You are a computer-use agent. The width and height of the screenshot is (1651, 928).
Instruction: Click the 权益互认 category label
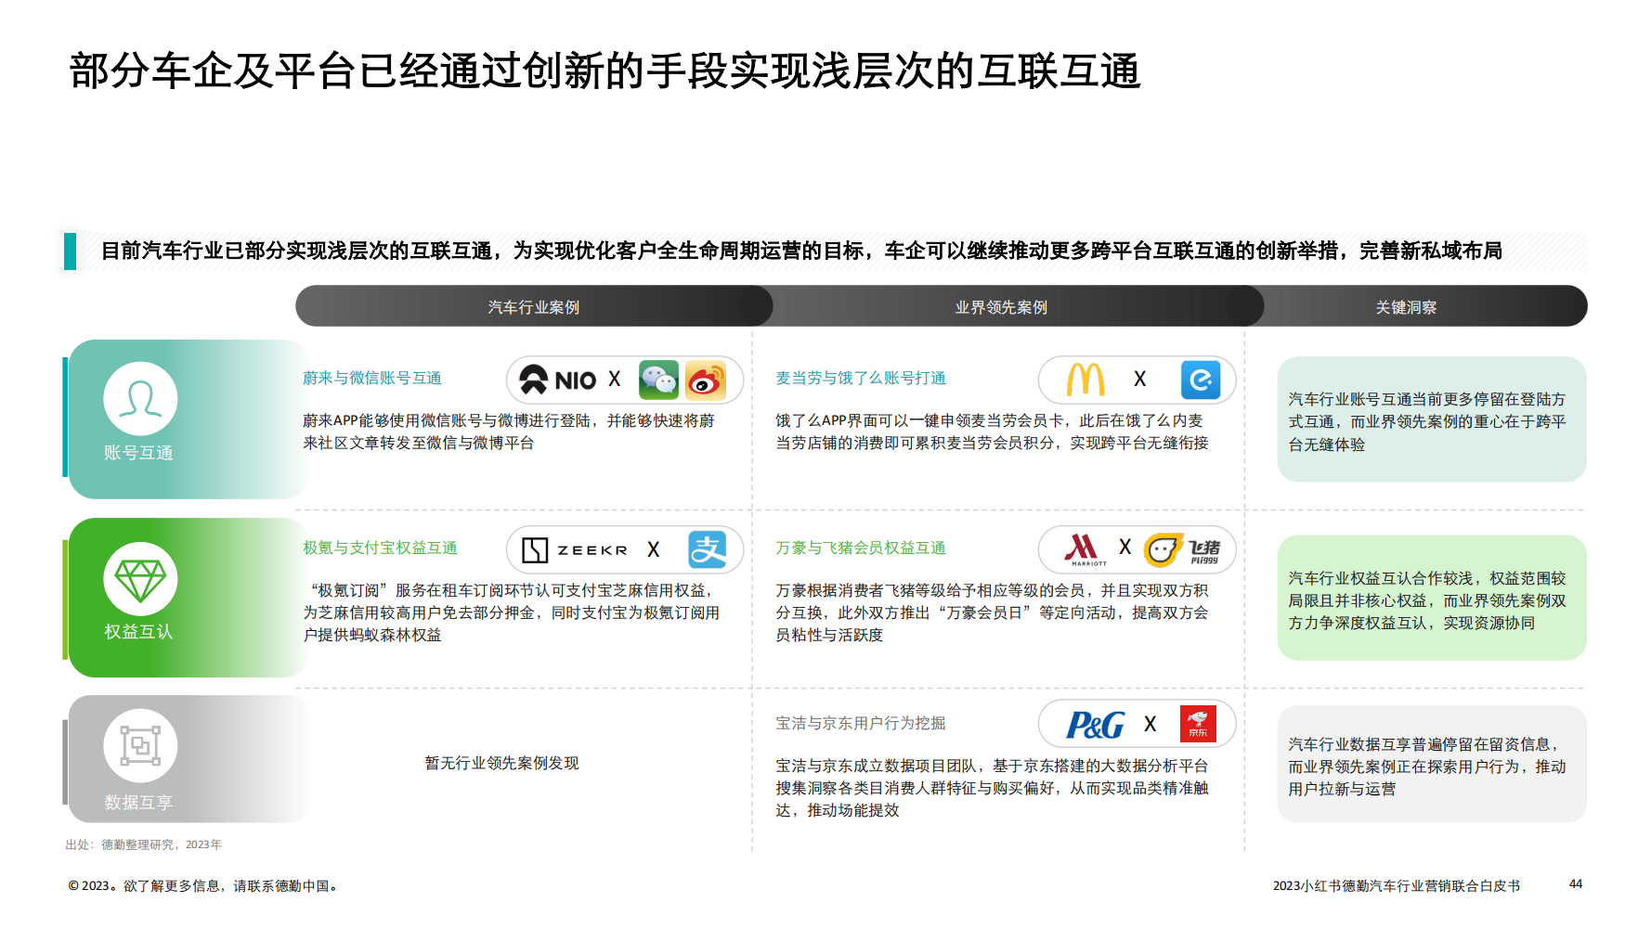138,631
